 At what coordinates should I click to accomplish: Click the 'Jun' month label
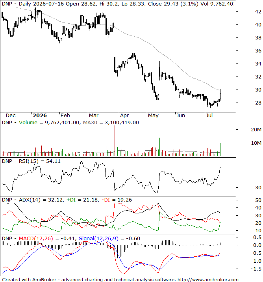tap(181, 115)
